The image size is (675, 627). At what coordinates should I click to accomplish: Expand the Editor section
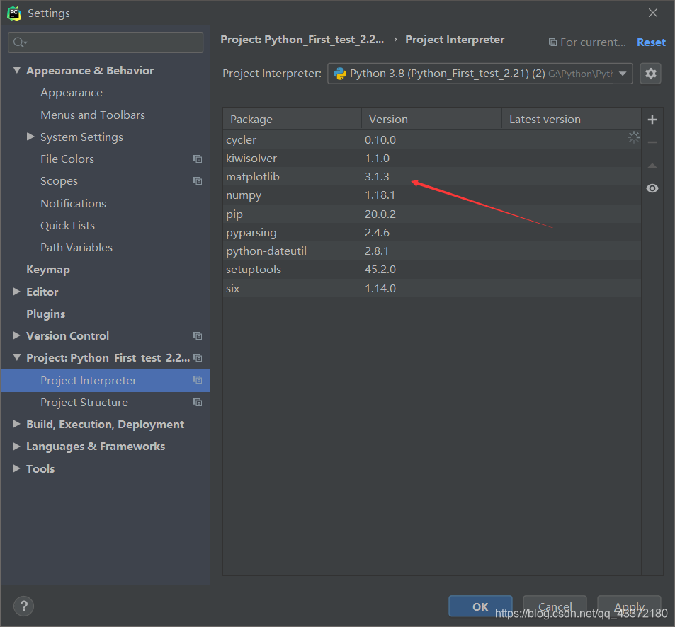pyautogui.click(x=16, y=291)
